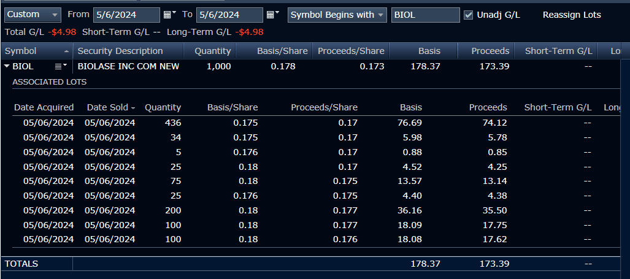This screenshot has height=279, width=630.
Task: Click the Symbol column sort arrow
Action: click(x=66, y=52)
